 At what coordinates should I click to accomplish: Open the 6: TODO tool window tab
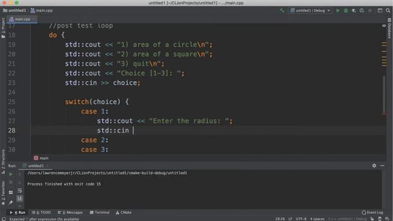coord(41,212)
